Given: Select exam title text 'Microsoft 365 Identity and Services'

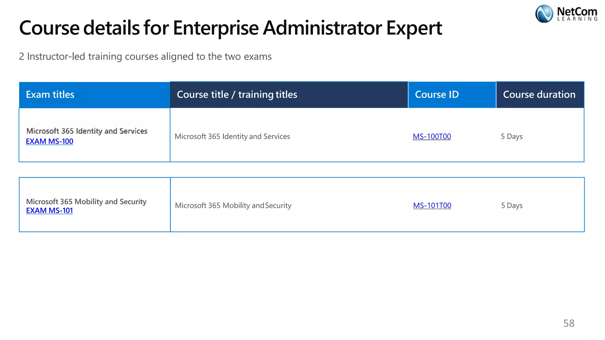Looking at the screenshot, I should (87, 131).
